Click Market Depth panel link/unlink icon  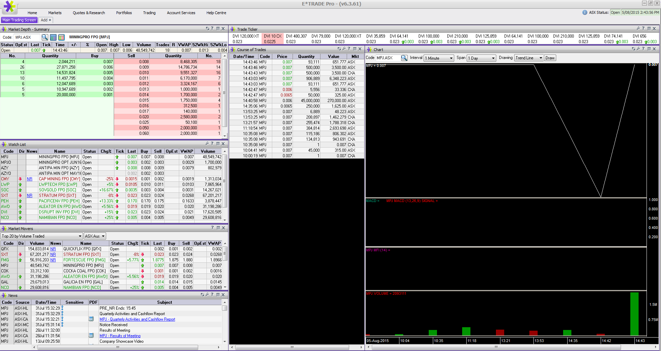(x=207, y=29)
